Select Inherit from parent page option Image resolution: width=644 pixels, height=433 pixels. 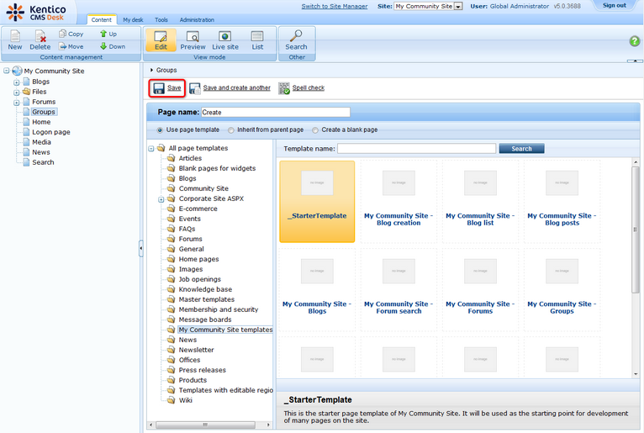point(231,130)
